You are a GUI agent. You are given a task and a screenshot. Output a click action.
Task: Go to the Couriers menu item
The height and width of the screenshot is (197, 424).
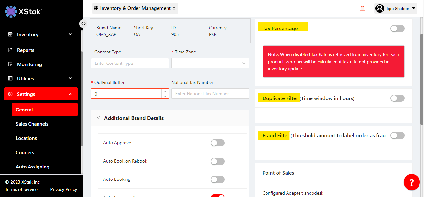tap(25, 153)
